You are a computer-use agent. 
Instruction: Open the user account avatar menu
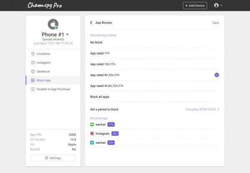216,5
